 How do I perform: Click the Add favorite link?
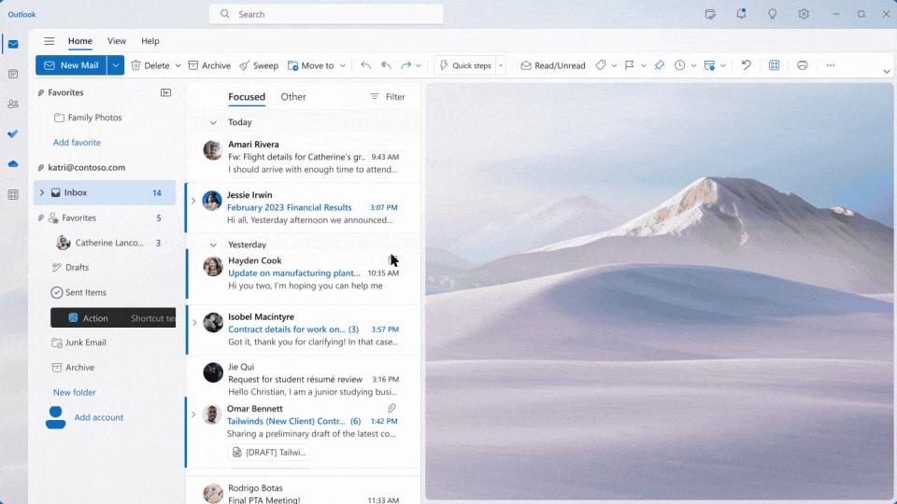(x=77, y=143)
